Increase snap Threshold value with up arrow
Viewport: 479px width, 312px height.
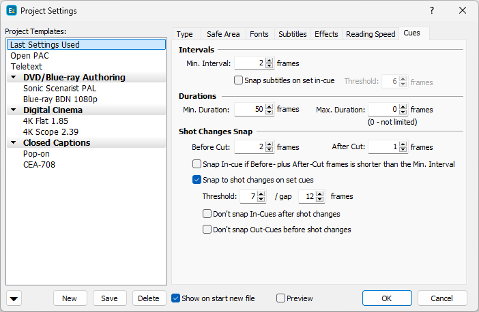click(x=261, y=193)
